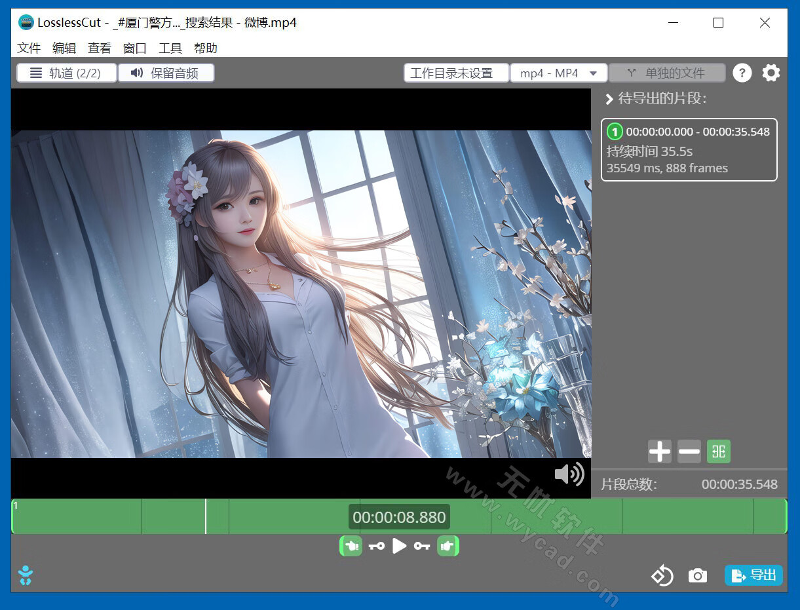Remove current segment with minus icon

689,451
